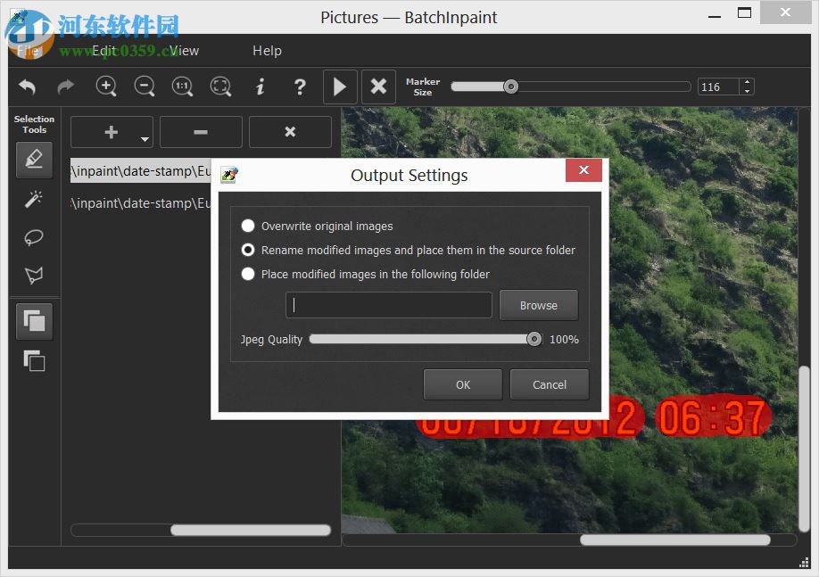Increase marker size with up stepper
Viewport: 819px width, 577px height.
[747, 82]
